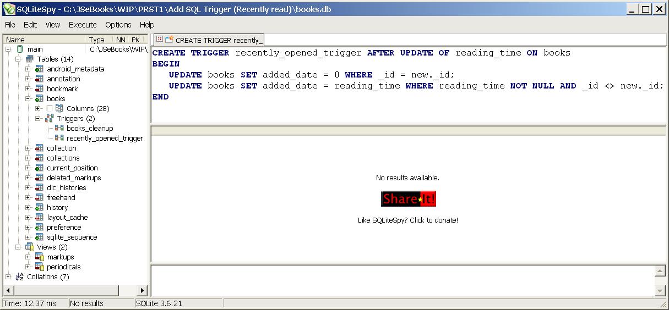Tick the Columns (28) checkbox
Image resolution: width=669 pixels, height=310 pixels.
[50, 109]
